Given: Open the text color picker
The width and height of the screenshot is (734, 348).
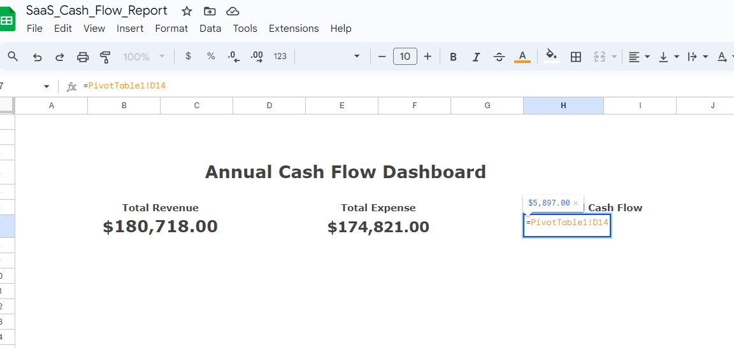Looking at the screenshot, I should (522, 57).
